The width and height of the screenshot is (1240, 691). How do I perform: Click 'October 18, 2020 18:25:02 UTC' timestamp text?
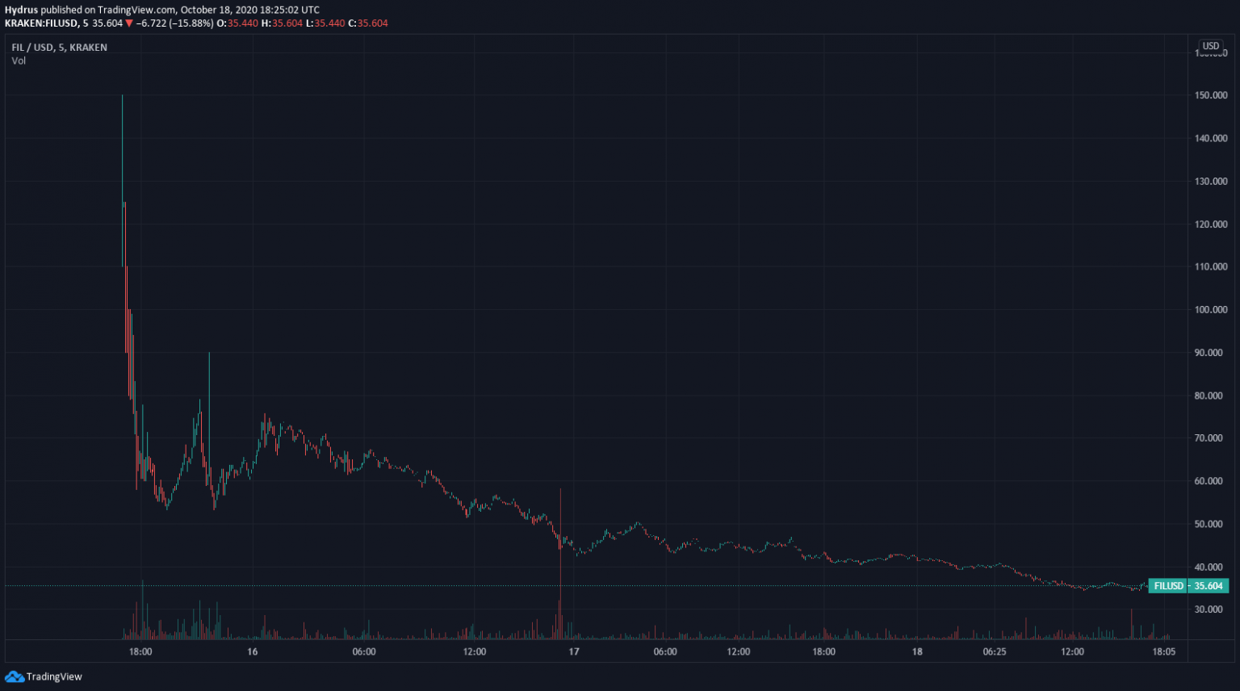[x=250, y=10]
